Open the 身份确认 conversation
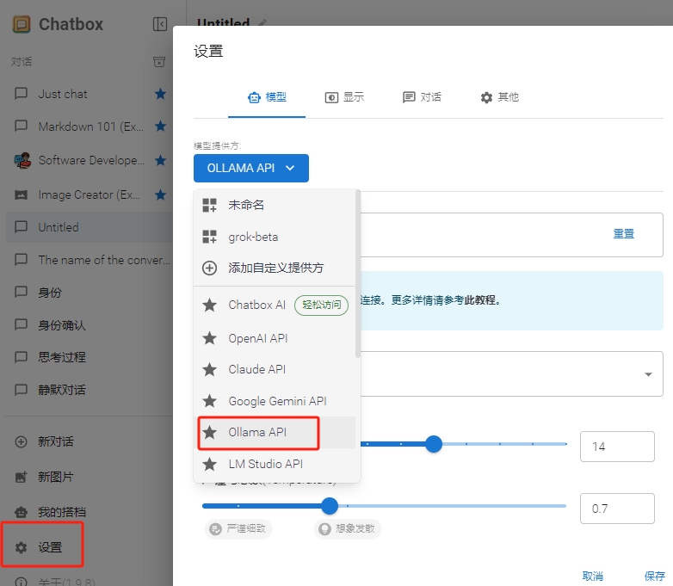Screen dimensions: 673x586 point(90,325)
